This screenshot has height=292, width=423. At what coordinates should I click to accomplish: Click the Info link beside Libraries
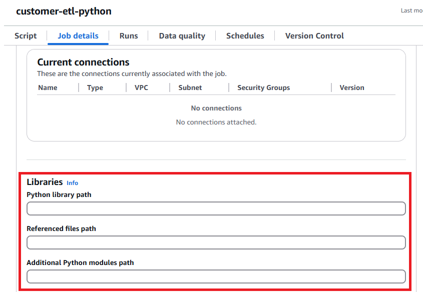click(x=72, y=183)
